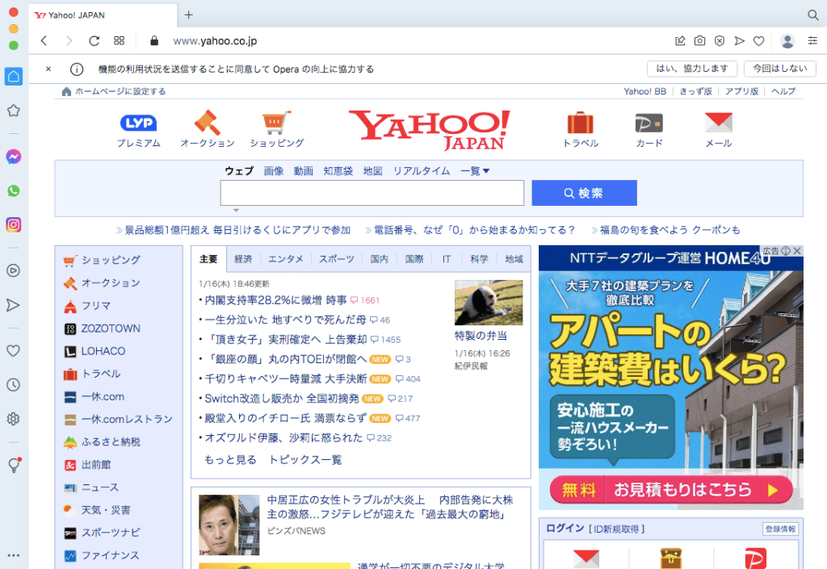The width and height of the screenshot is (827, 569).
Task: Close the HOME4U advertisement
Action: [x=797, y=251]
